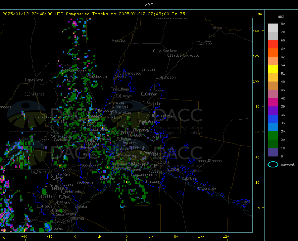The height and width of the screenshot is (241, 298).
Task: Click the red 65 dBZ legend color
Action: click(x=273, y=44)
